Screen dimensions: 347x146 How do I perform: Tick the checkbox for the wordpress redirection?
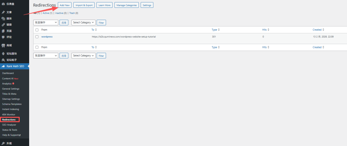click(x=37, y=37)
